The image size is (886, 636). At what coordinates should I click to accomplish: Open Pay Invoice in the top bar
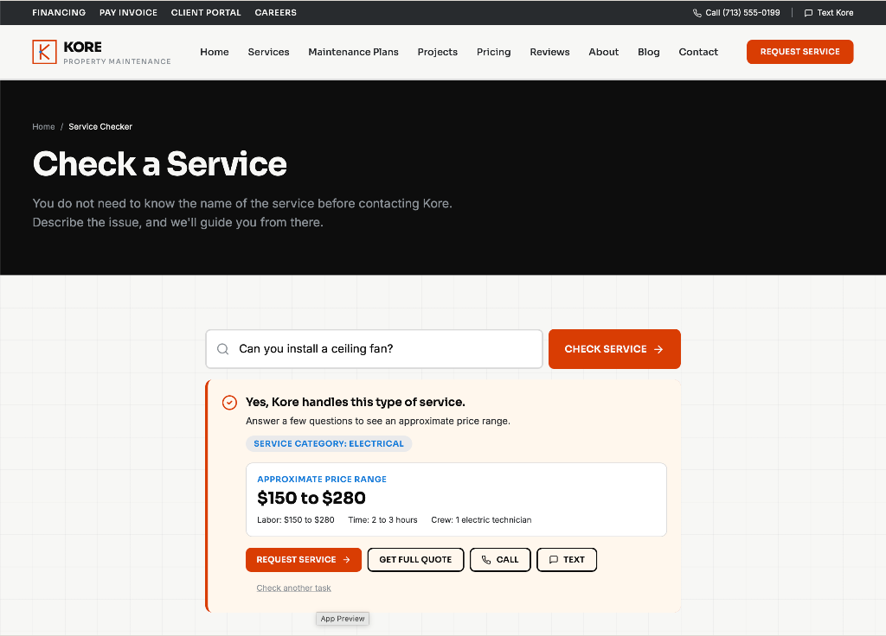[128, 12]
